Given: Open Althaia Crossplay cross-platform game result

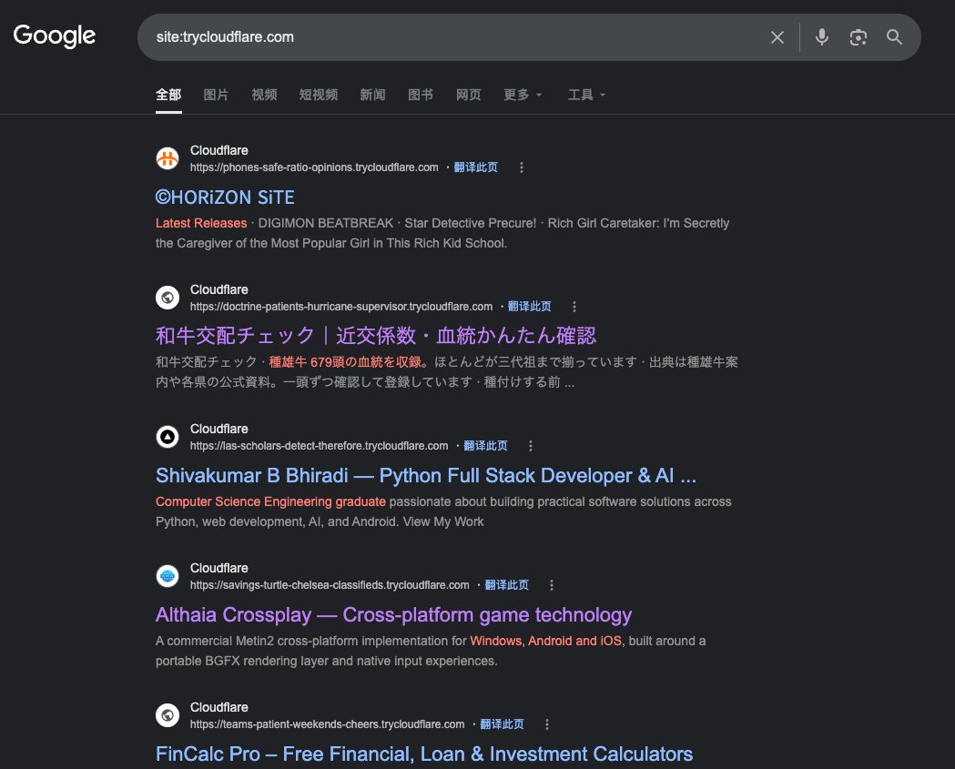Looking at the screenshot, I should pyautogui.click(x=393, y=615).
